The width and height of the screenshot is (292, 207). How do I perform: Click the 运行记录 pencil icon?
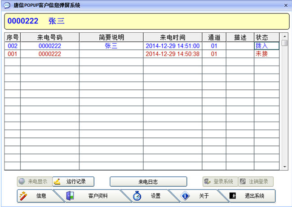pyautogui.click(x=58, y=182)
